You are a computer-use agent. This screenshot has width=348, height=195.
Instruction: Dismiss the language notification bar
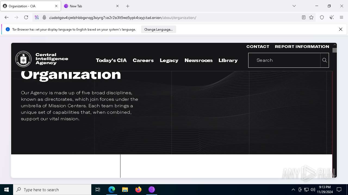tap(341, 29)
